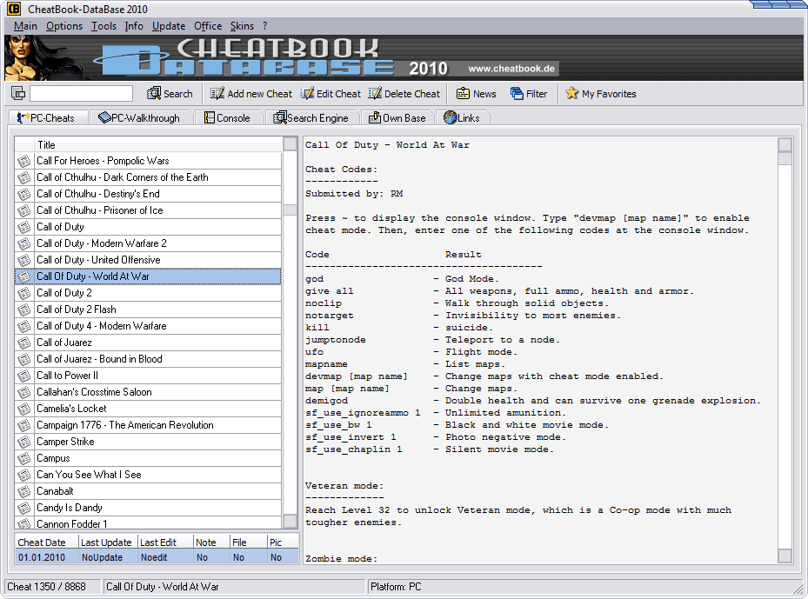808x599 pixels.
Task: Open the Main menu
Action: (x=25, y=26)
